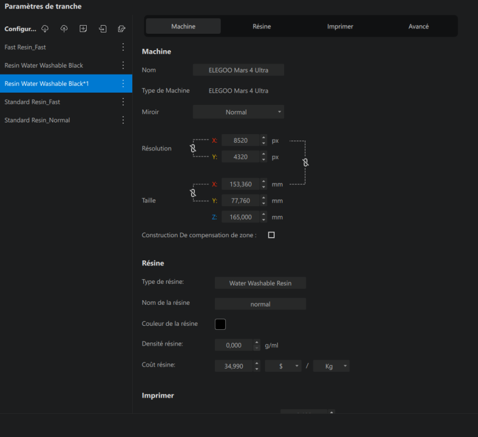The width and height of the screenshot is (478, 437).
Task: Click the Configur... header label
Action: tap(20, 29)
